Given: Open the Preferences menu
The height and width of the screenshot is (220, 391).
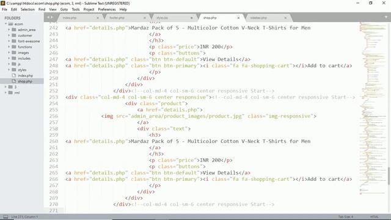Looking at the screenshot, I should click(x=107, y=10).
